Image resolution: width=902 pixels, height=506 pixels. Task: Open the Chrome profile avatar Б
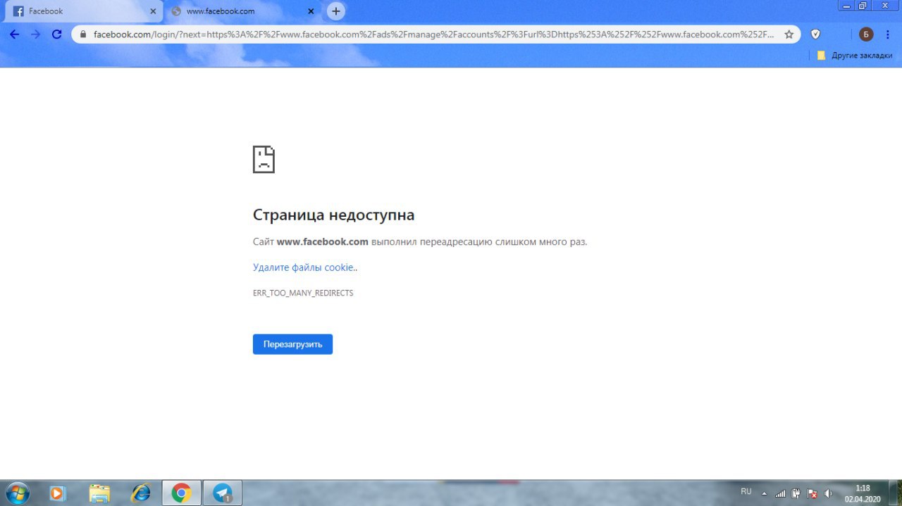[866, 34]
